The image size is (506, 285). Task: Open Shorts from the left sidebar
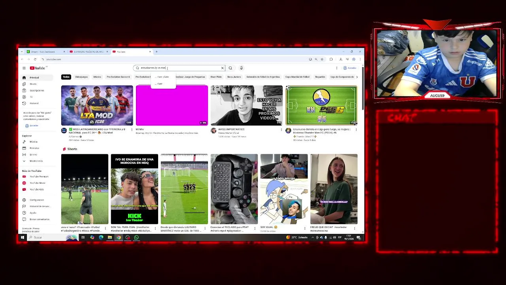[x=34, y=84]
